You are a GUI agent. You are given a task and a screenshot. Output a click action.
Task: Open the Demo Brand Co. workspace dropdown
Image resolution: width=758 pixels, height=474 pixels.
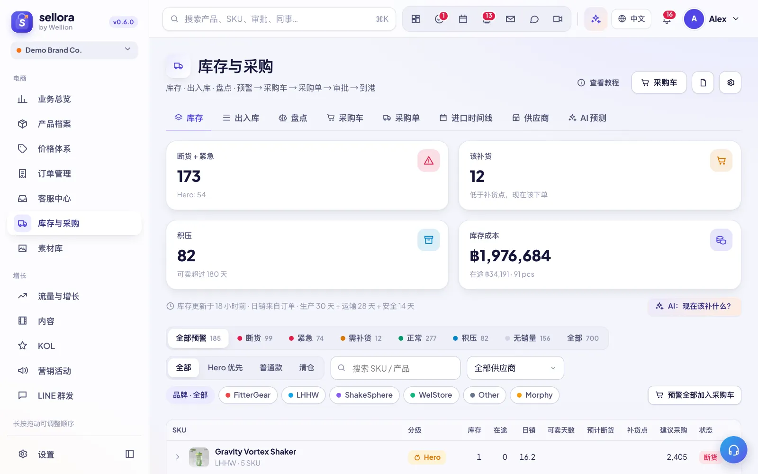[x=74, y=50]
